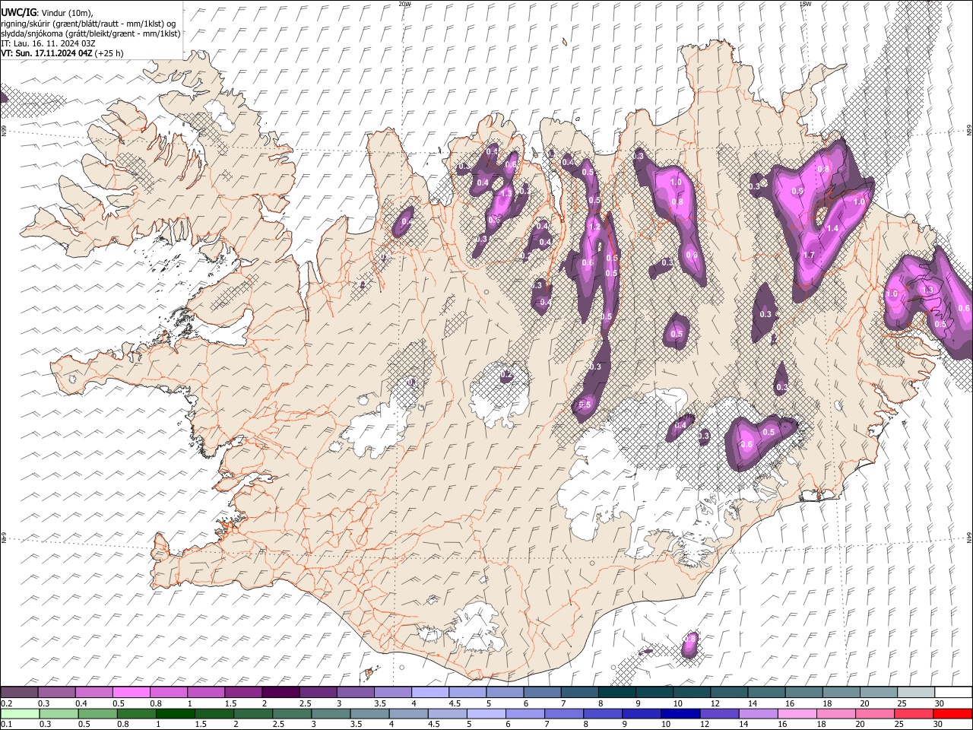
Task: Select the 'IT: Lau. 16. 11. 2024 03Z' line
Action: tap(48, 43)
